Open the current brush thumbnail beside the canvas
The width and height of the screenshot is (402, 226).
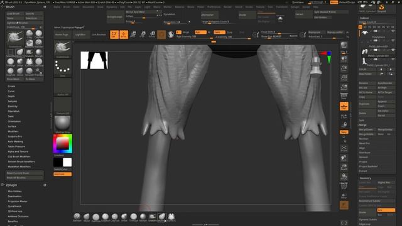click(x=63, y=49)
